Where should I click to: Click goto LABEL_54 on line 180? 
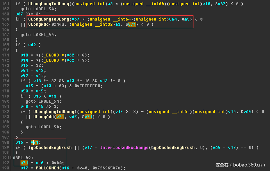click(44, 101)
